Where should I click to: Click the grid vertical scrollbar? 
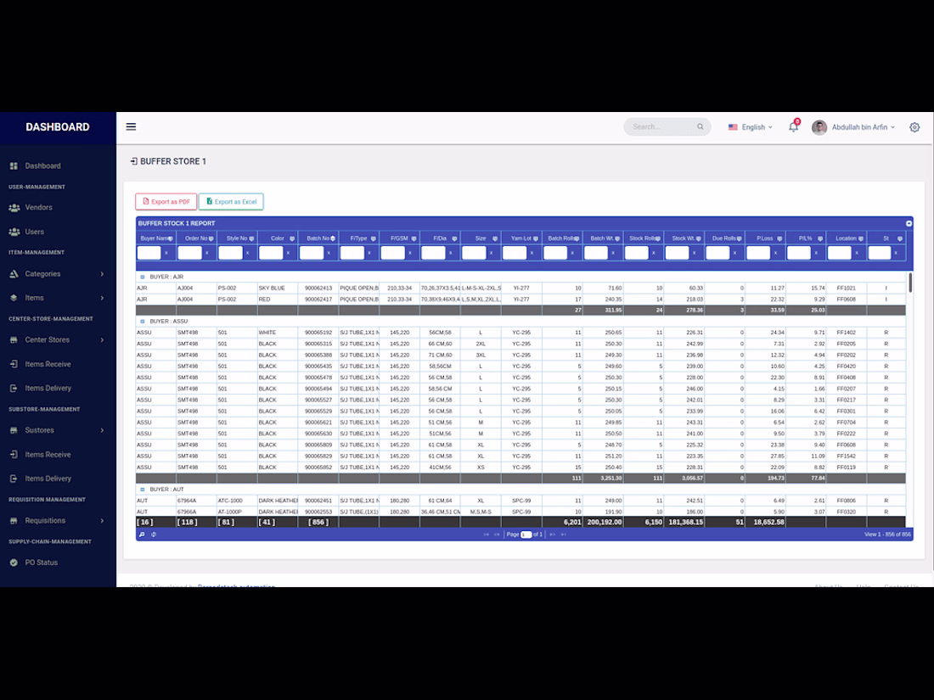pyautogui.click(x=909, y=283)
